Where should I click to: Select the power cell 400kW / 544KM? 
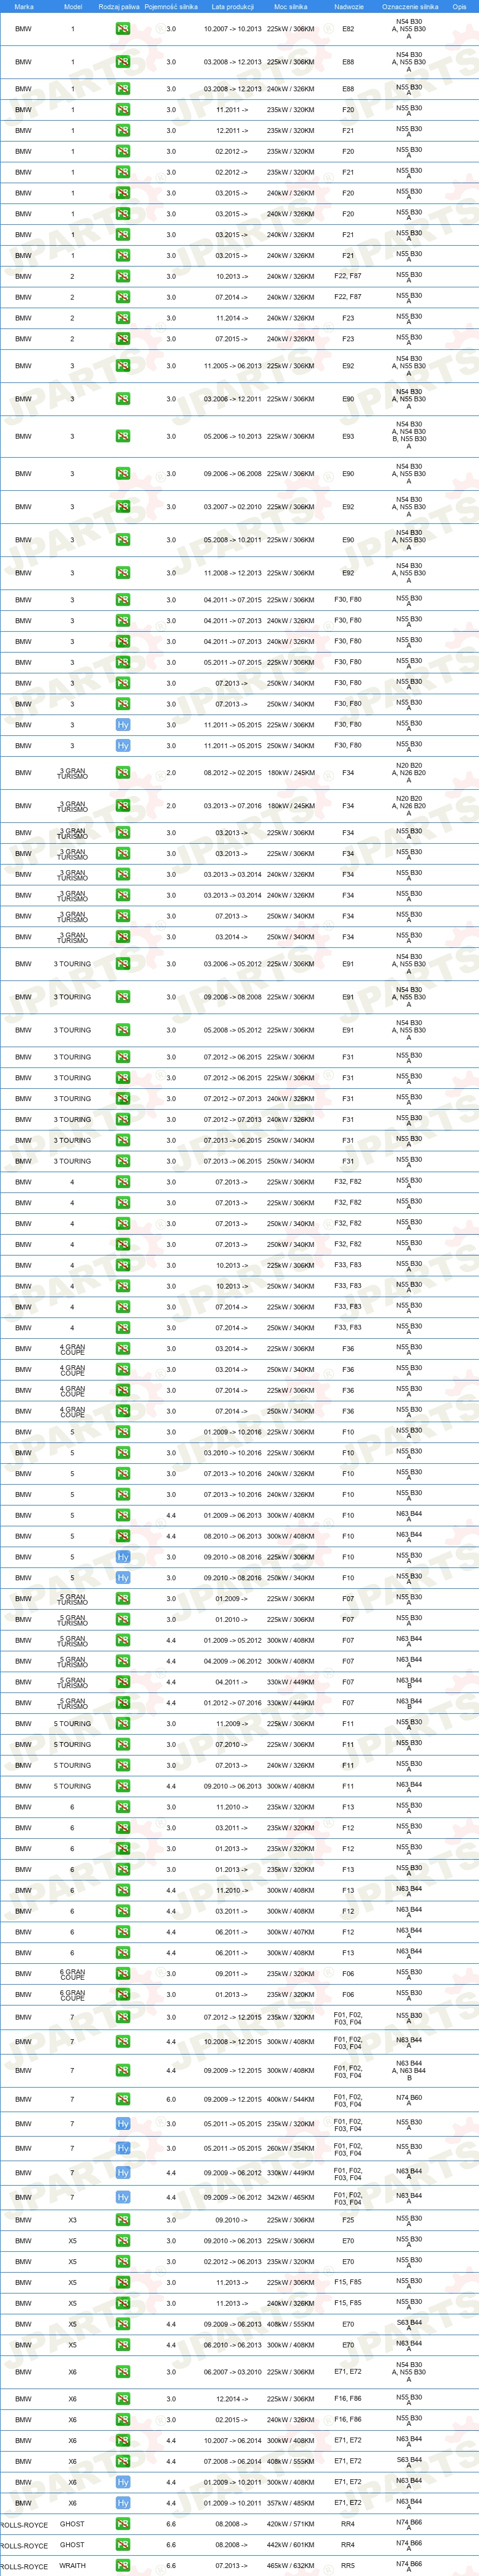(x=290, y=2100)
